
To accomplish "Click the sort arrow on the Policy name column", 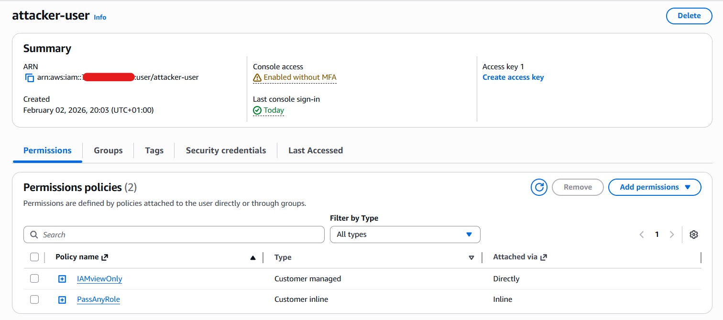I will pos(253,256).
